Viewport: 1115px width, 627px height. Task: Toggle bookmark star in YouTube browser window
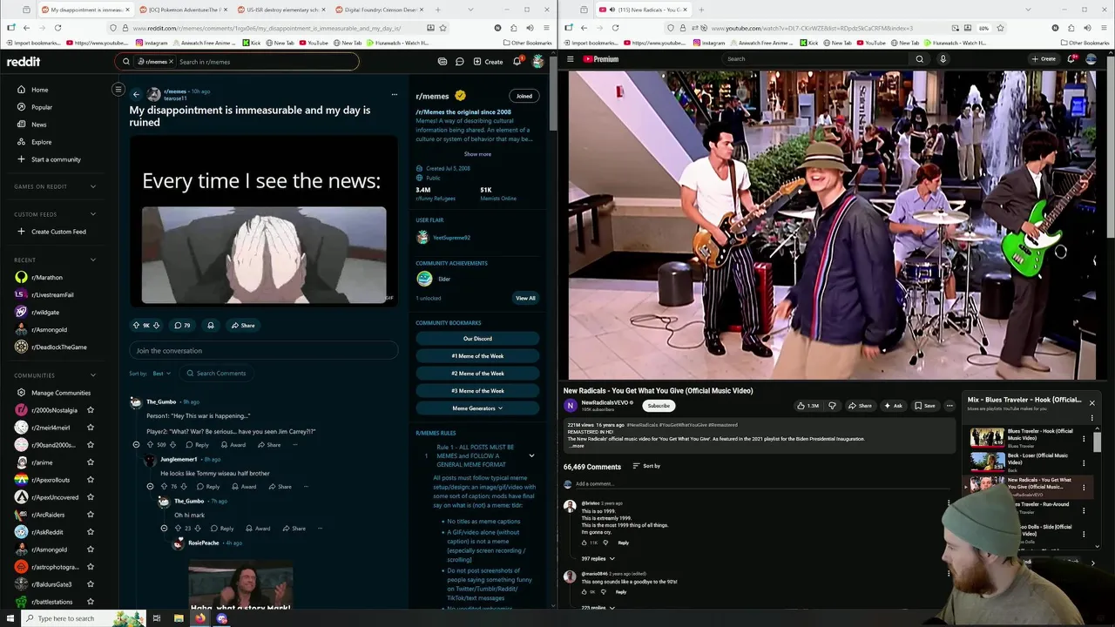[x=999, y=28]
